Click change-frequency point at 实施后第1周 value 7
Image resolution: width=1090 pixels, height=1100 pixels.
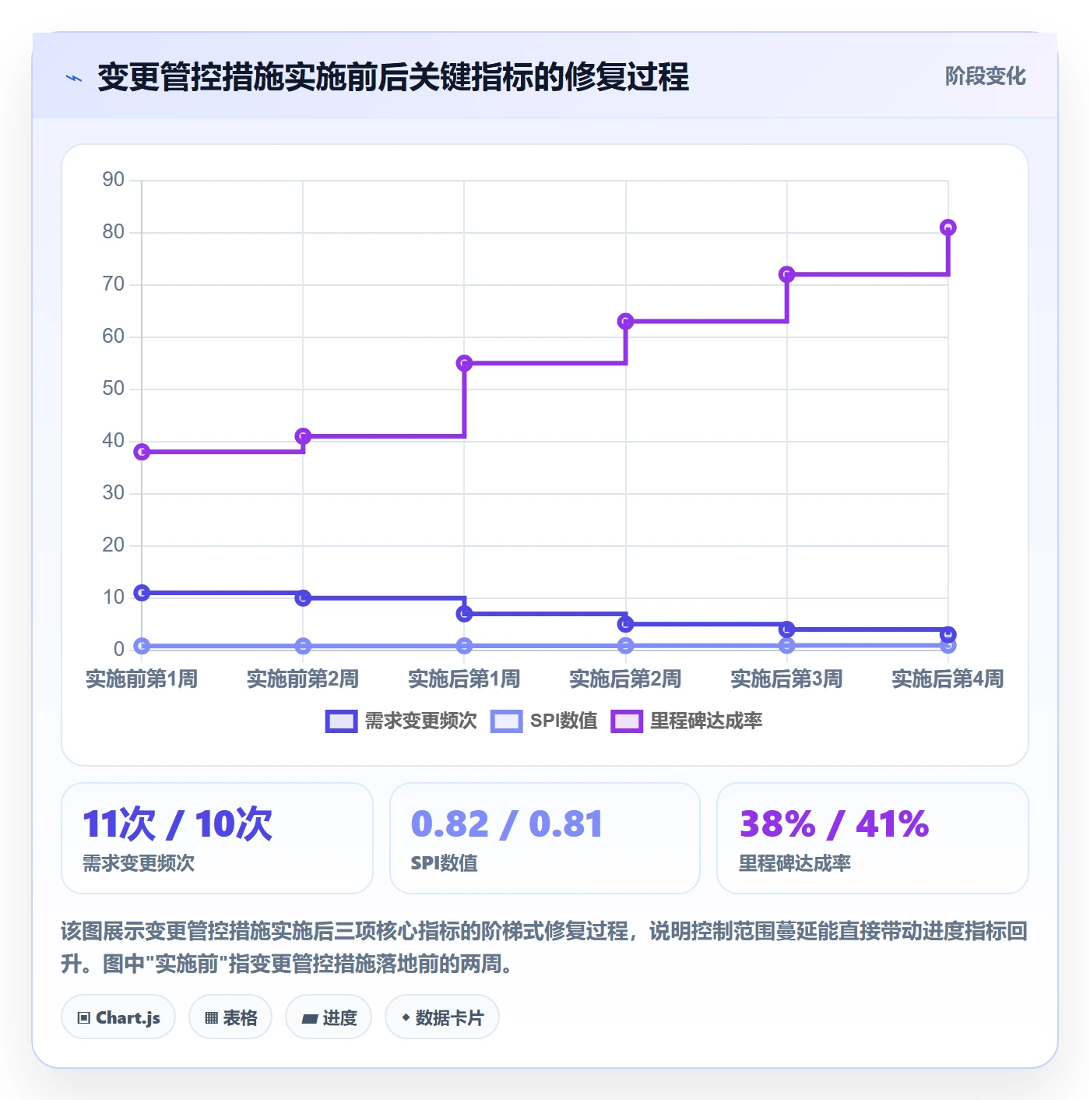point(464,614)
